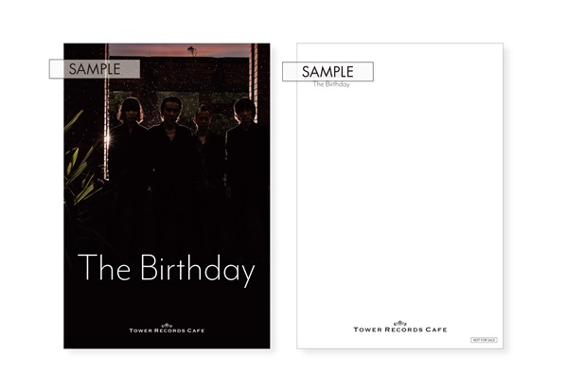This screenshot has width=567, height=392.
Task: Click the Tower Records Cafe logo on the white card
Action: click(x=400, y=327)
